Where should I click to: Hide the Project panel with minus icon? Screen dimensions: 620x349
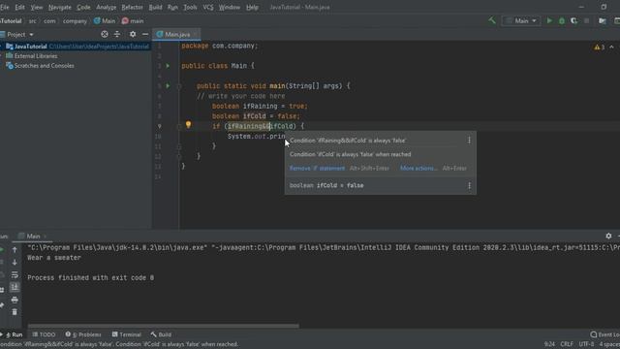pyautogui.click(x=145, y=35)
